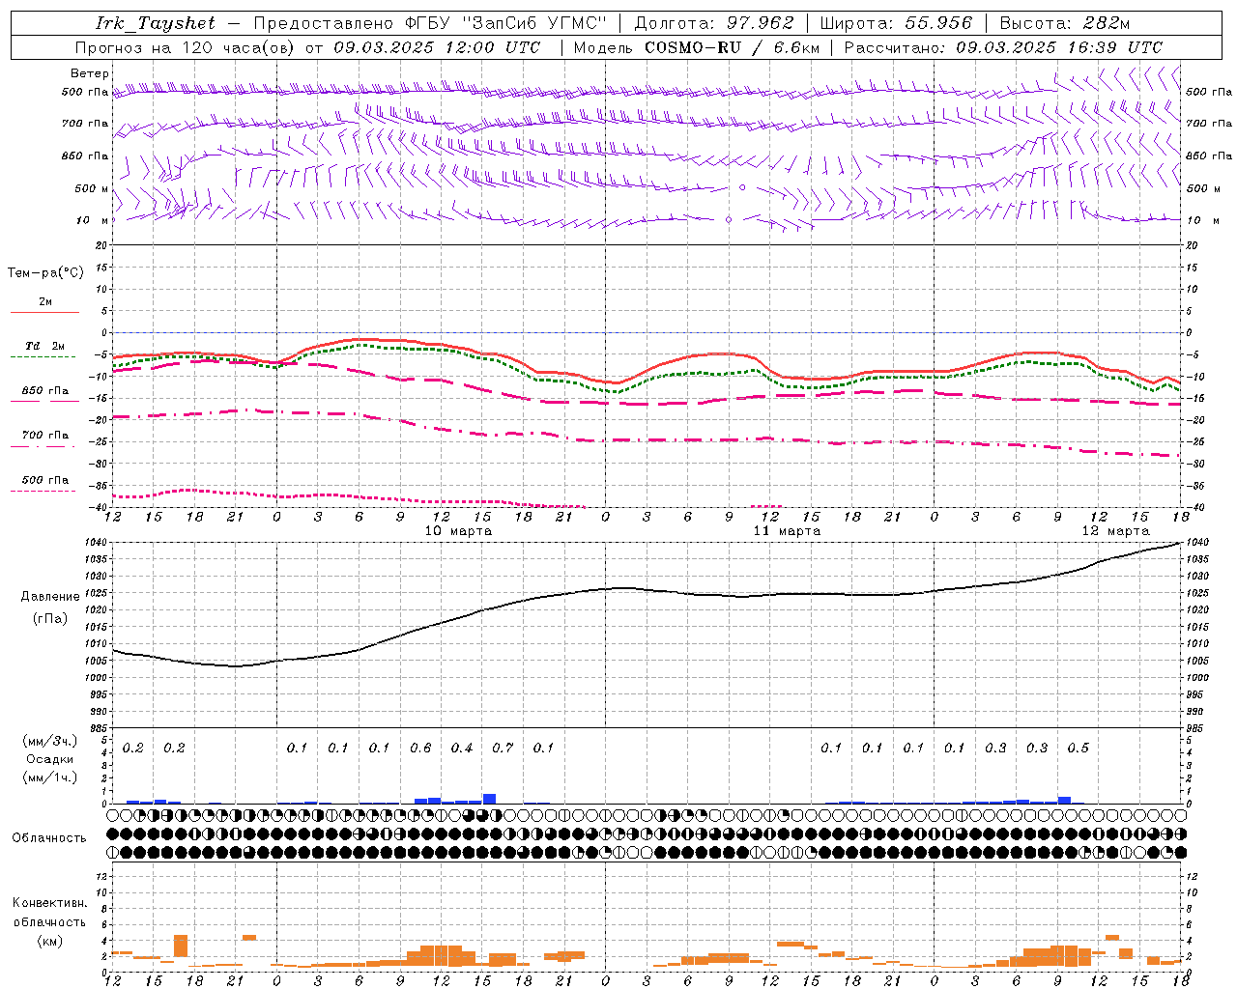Screen dimensions: 1237x989
Task: Click the station title Irk_Tayshet
Action: 156,23
